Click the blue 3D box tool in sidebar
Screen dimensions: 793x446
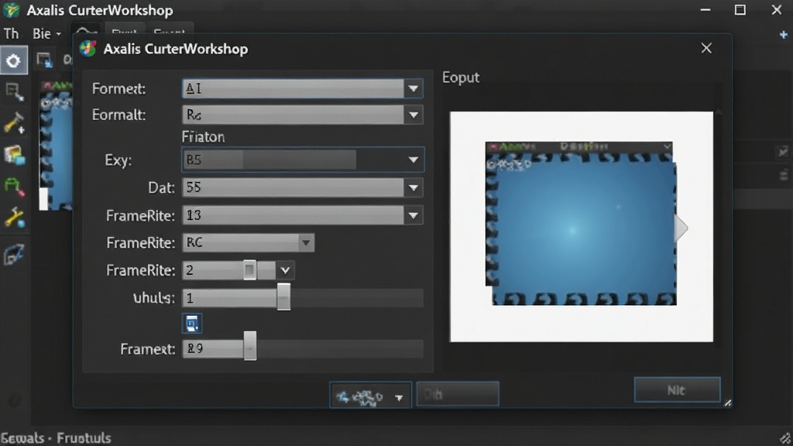14,254
